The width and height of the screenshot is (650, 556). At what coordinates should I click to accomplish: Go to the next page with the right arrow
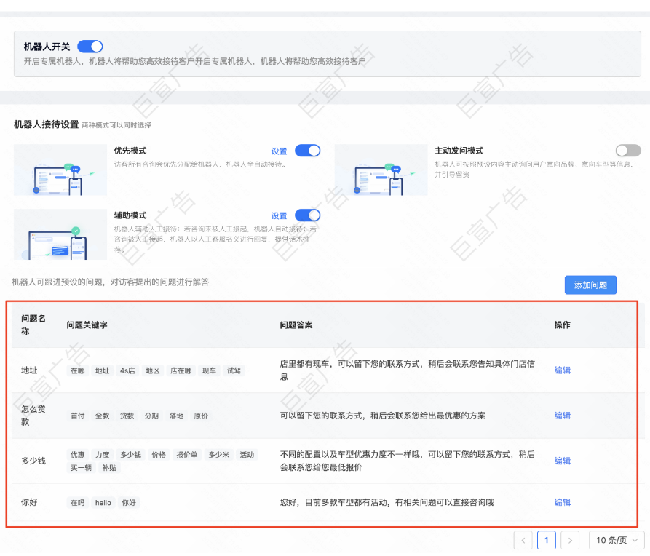[x=570, y=540]
